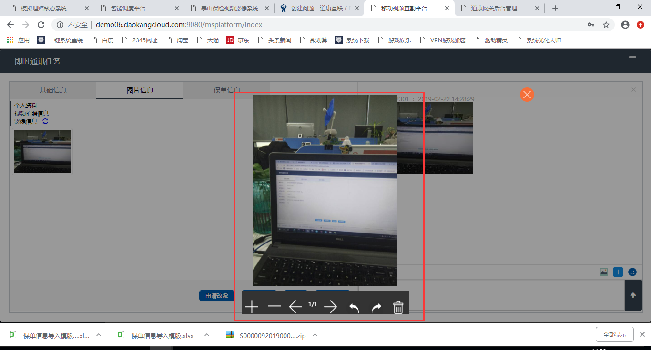Send message with the up arrow button
The image size is (651, 350).
click(x=633, y=295)
